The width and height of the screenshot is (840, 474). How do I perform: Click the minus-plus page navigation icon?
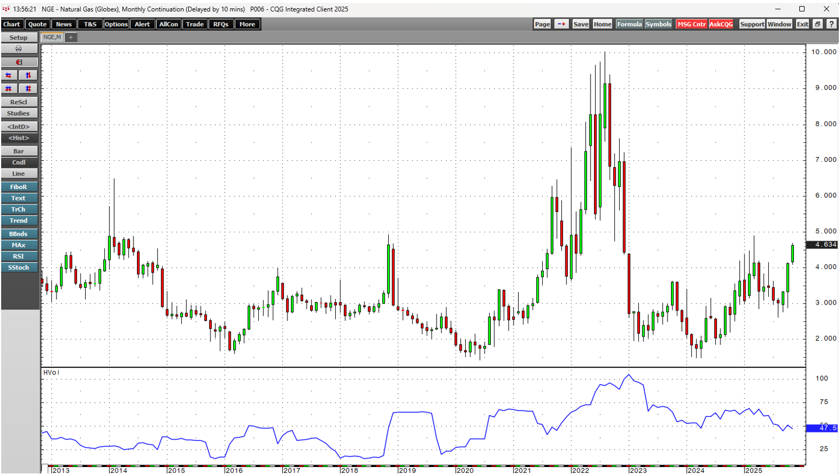click(x=561, y=24)
